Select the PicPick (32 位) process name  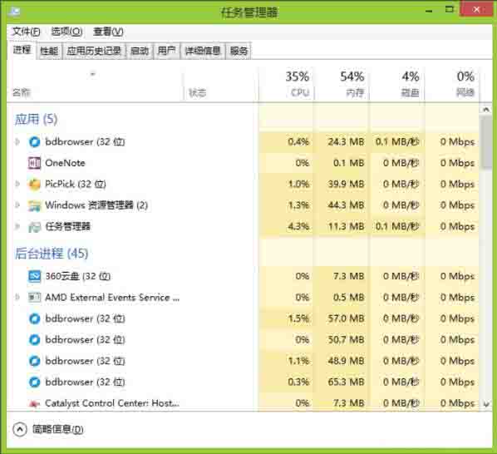[x=76, y=184]
